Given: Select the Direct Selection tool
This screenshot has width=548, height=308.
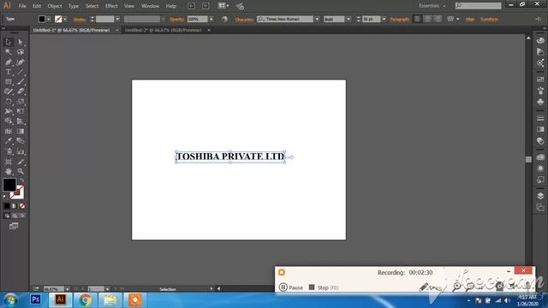Looking at the screenshot, I should coord(21,42).
